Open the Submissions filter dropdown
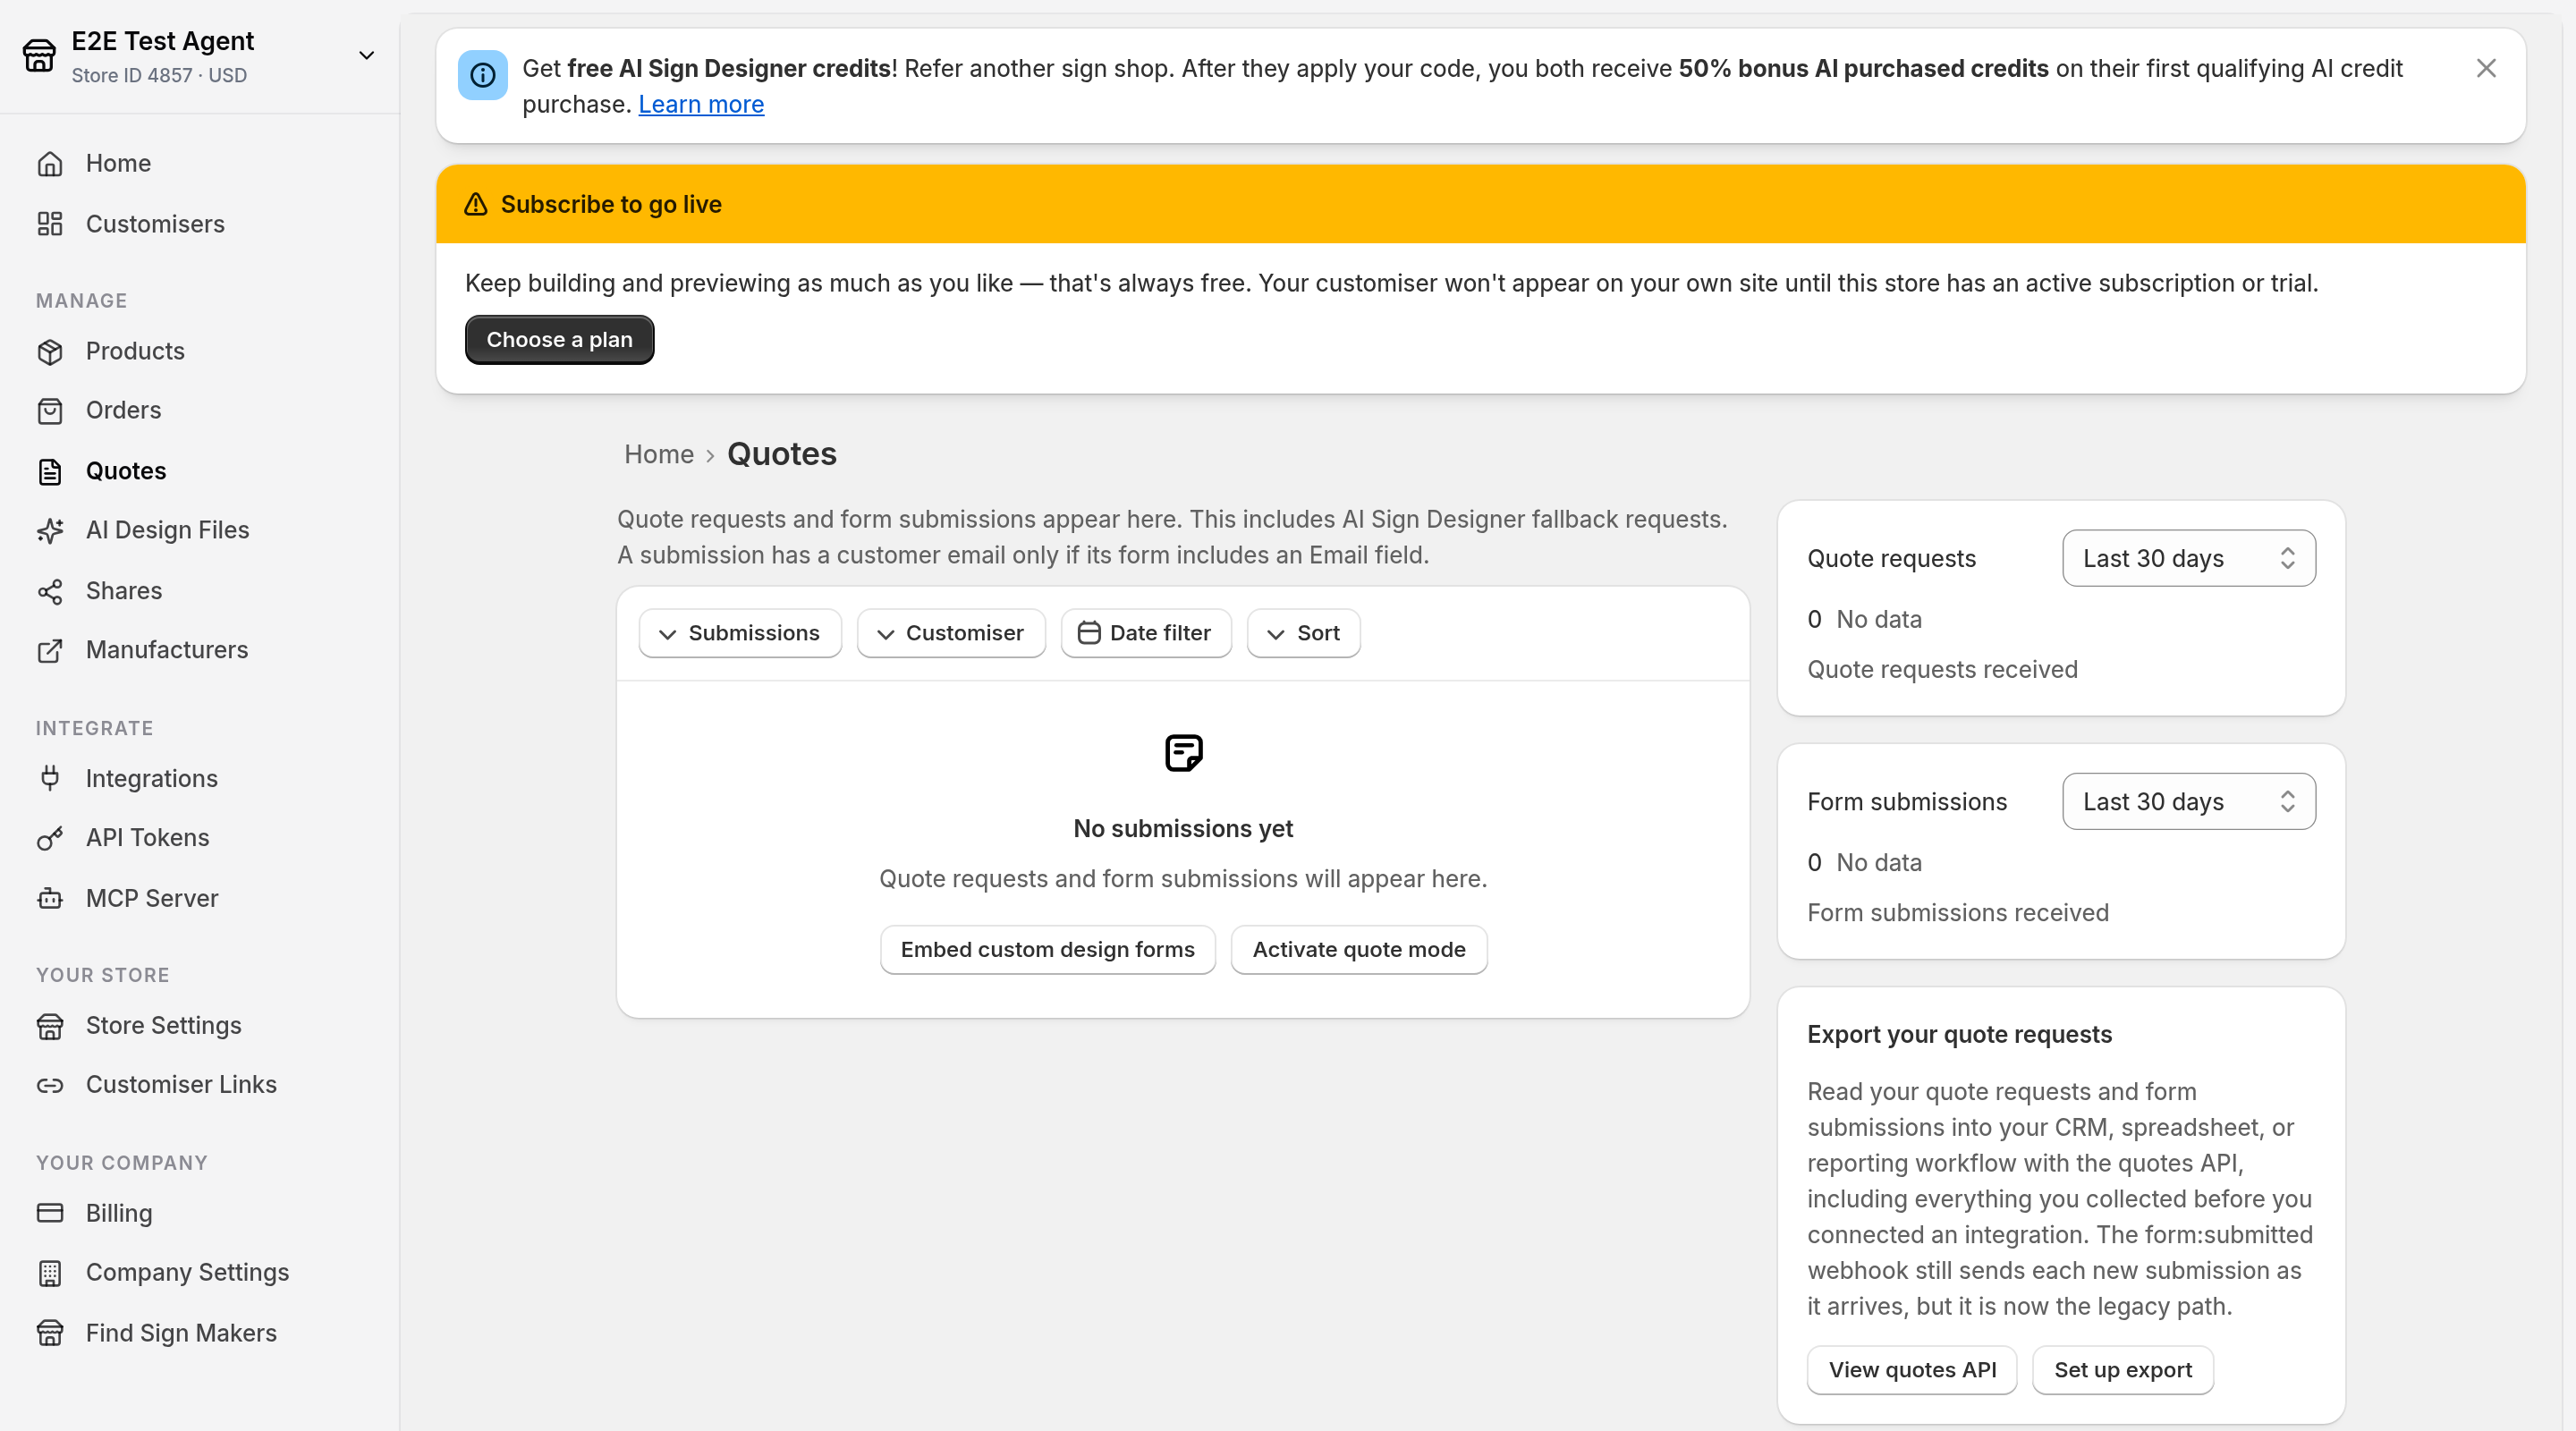 click(x=740, y=633)
